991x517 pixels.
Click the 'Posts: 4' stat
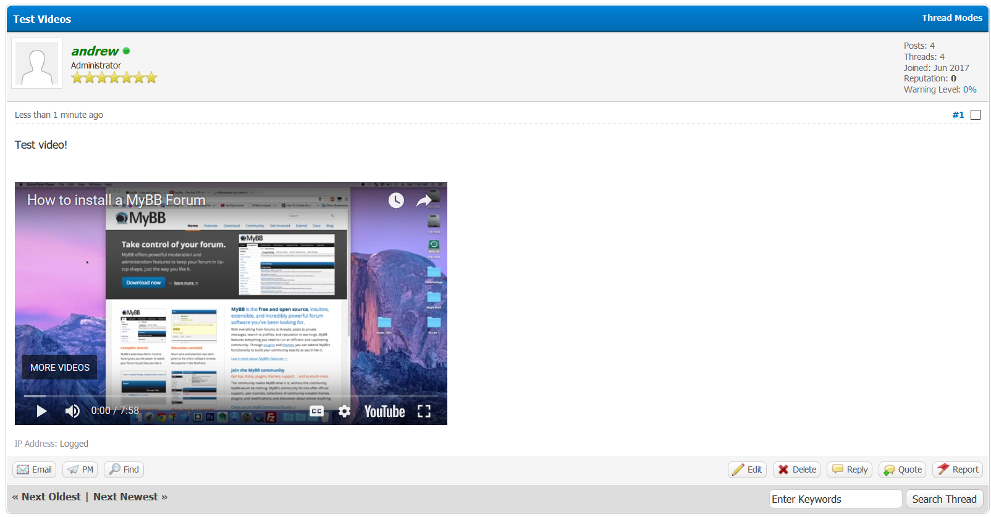point(919,46)
